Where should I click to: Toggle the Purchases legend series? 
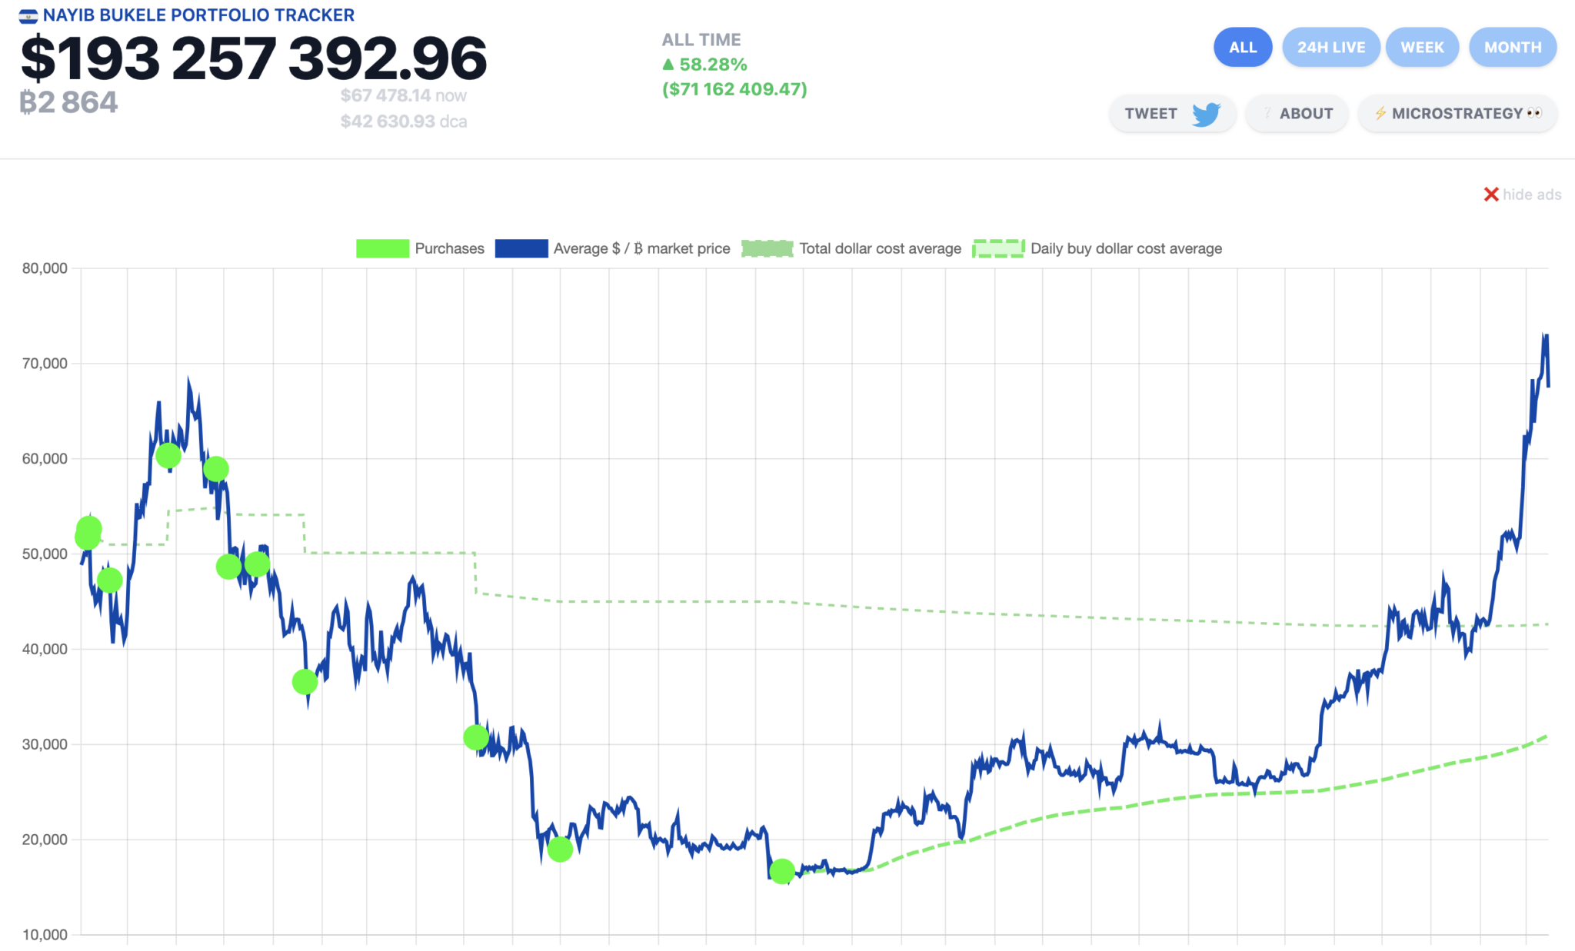click(382, 248)
